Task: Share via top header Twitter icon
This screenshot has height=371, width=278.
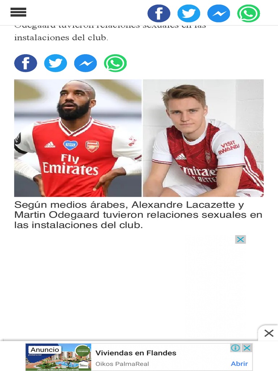Action: [x=189, y=13]
